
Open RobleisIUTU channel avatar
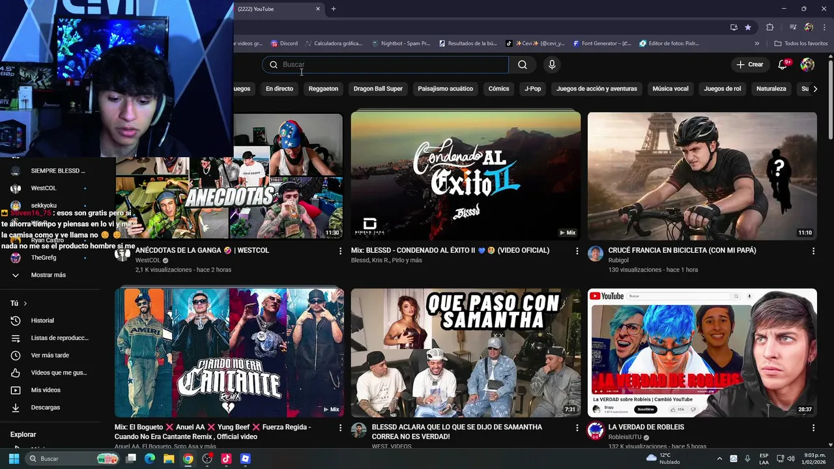(596, 431)
